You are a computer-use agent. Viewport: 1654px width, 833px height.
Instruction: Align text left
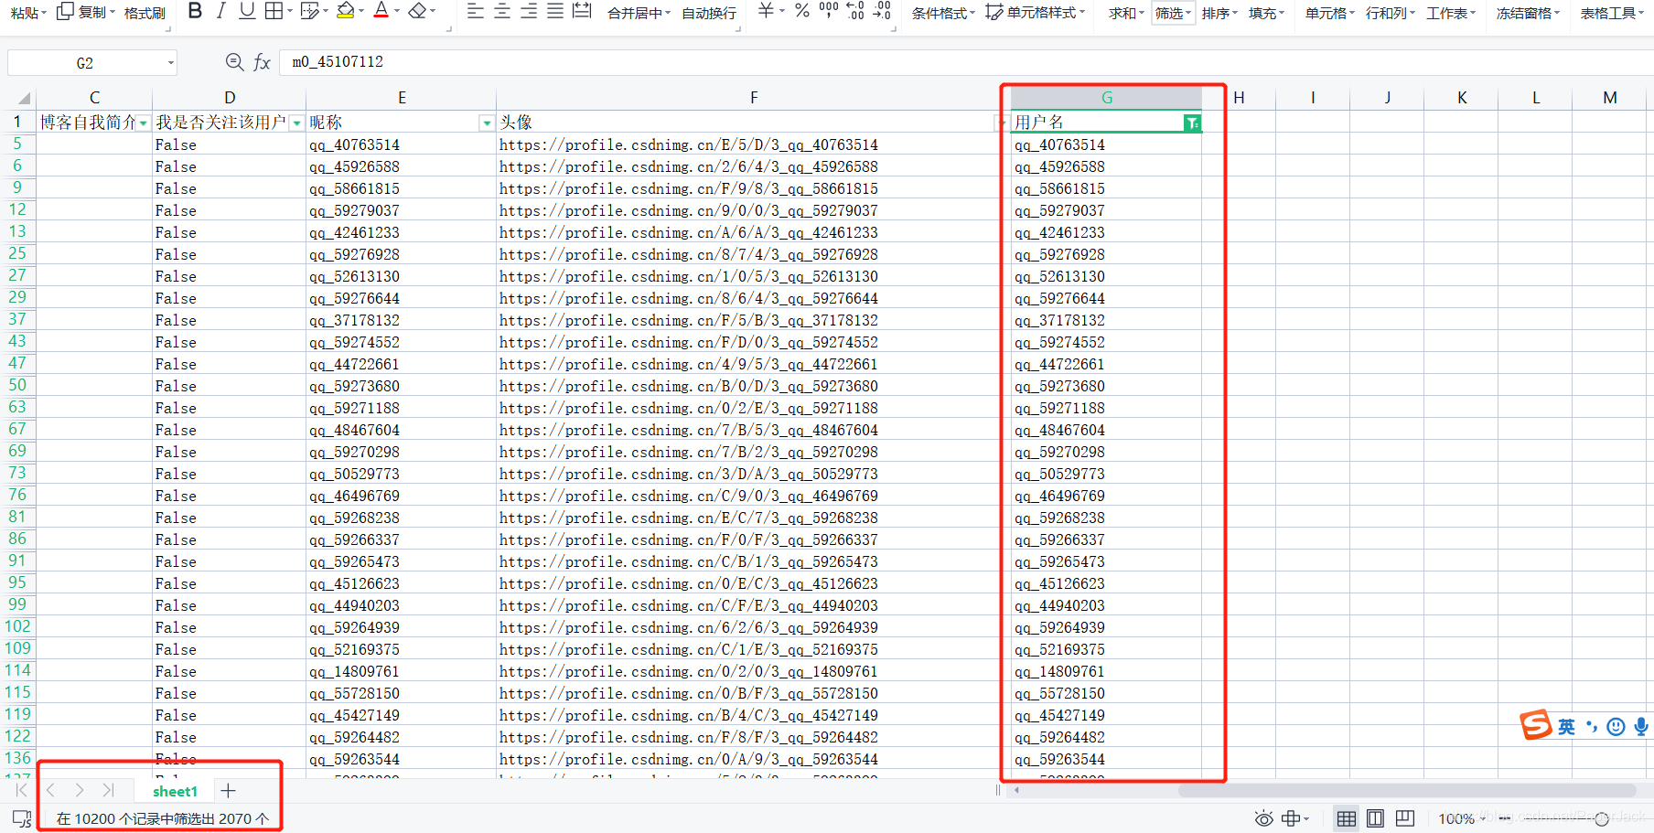click(x=476, y=11)
